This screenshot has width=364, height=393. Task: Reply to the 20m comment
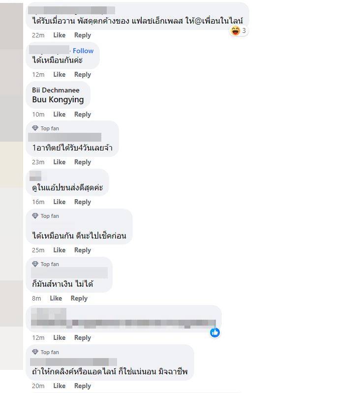coord(83,386)
